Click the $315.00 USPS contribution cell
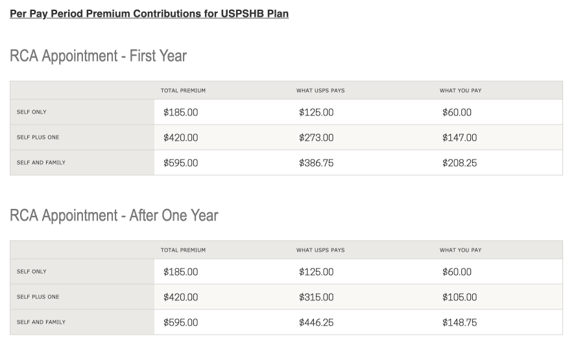 [316, 297]
